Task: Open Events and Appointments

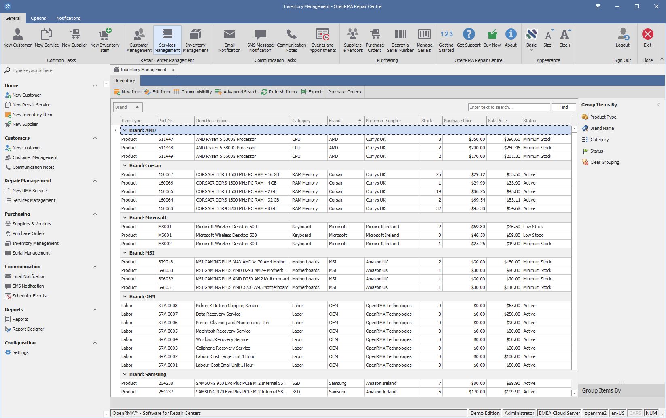Action: 322,40
